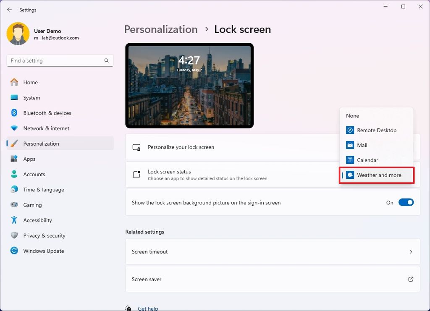
Task: Disable lock screen background on the sign-in screen
Action: click(406, 202)
